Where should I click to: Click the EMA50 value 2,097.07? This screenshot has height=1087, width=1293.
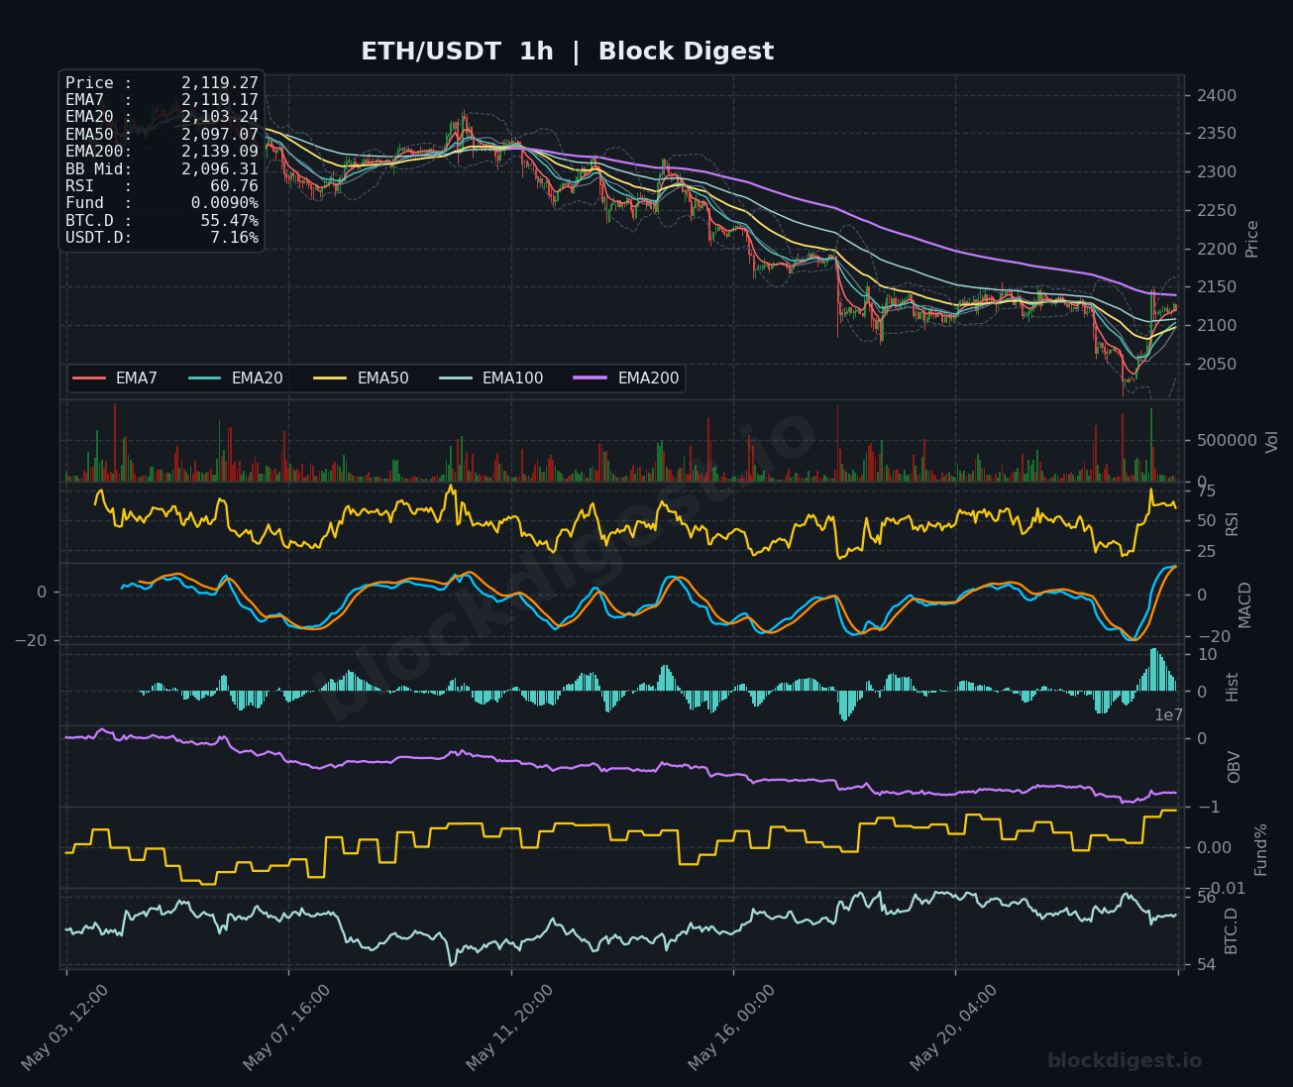point(220,135)
